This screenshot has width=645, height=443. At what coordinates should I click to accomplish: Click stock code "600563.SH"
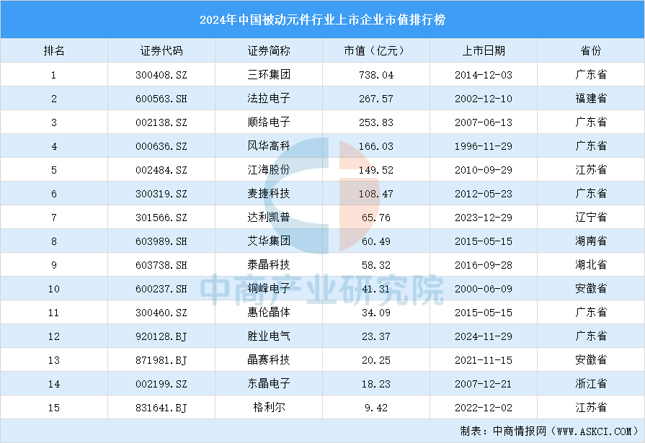pos(161,99)
